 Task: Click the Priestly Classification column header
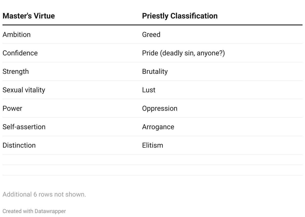pos(180,16)
